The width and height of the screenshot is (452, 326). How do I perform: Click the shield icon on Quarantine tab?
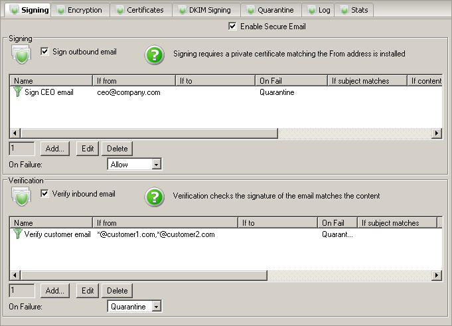coord(250,10)
